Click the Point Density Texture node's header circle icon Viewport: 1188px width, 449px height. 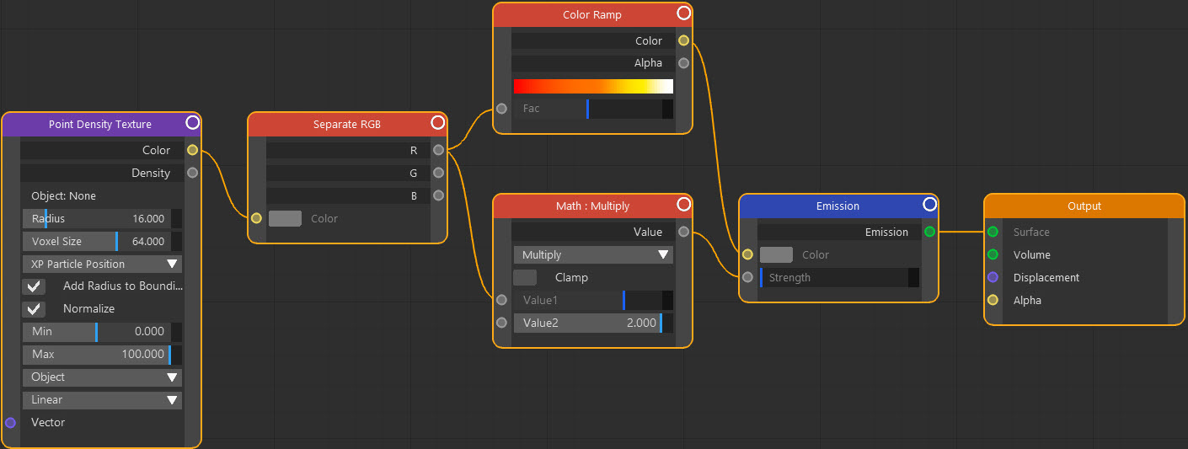click(x=192, y=123)
